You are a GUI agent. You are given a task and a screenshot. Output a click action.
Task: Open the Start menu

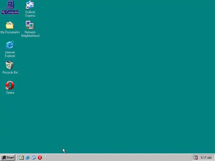pyautogui.click(x=8, y=158)
